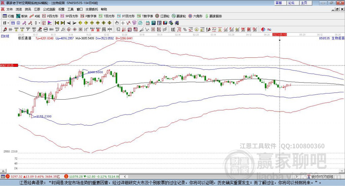
Task: Click the 日K线 label
Action: [5, 36]
